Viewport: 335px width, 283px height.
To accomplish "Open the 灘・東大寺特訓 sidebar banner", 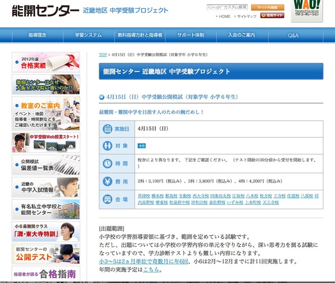I will pos(46,232).
